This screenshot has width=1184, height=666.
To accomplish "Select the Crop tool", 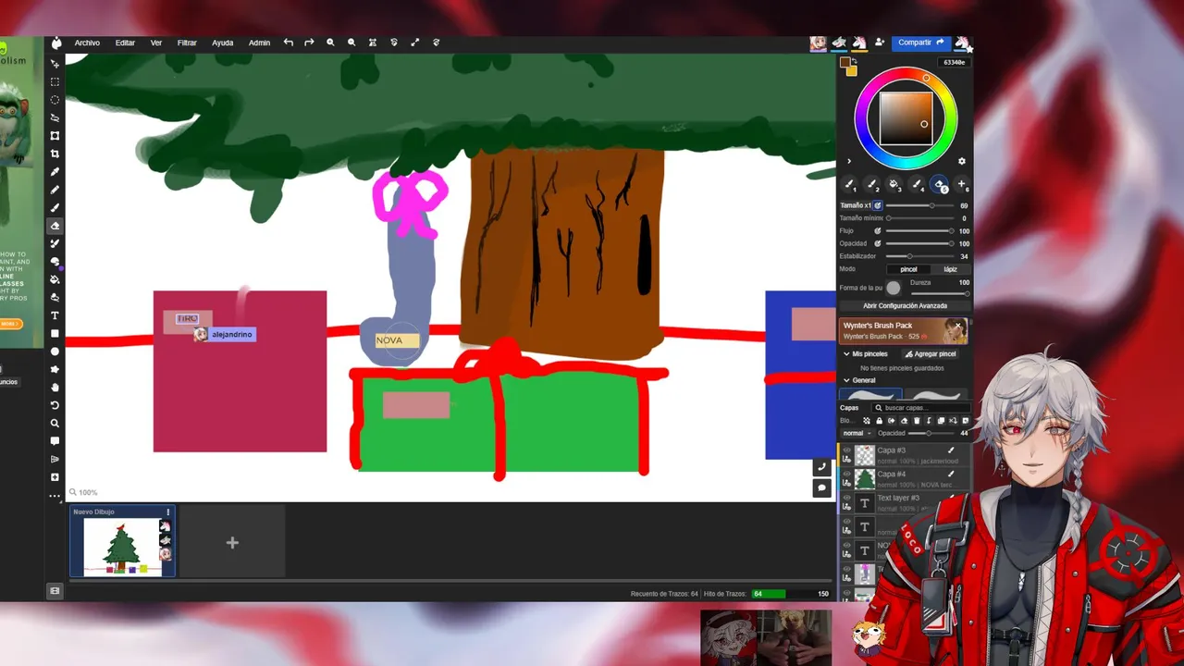I will 55,154.
